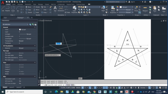Expand the Draw panel dropdown
The width and height of the screenshot is (168, 94).
(x=13, y=15)
